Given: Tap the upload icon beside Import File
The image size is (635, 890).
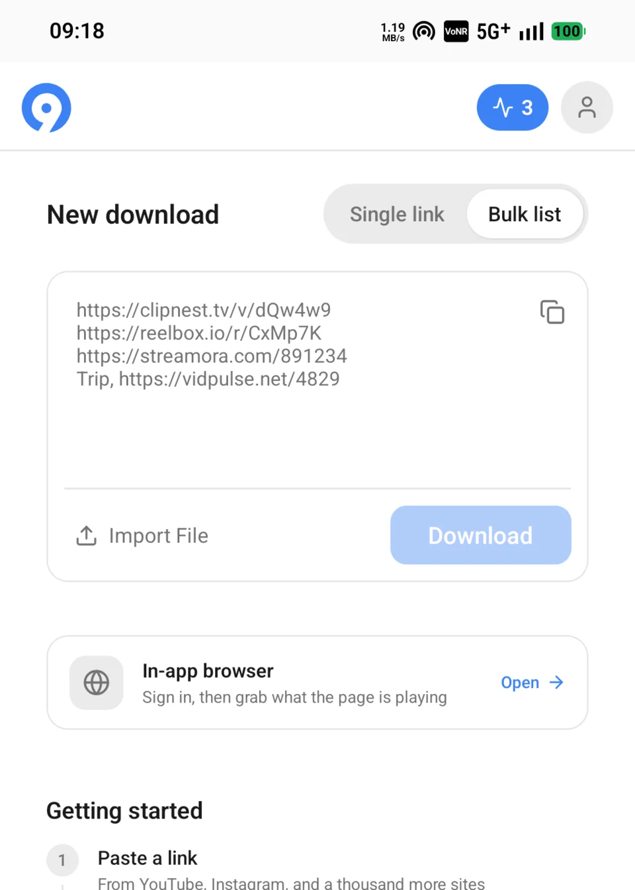Looking at the screenshot, I should click(x=87, y=536).
